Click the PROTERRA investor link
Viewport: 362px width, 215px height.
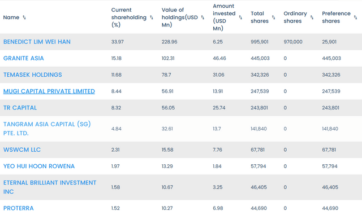tap(19, 208)
